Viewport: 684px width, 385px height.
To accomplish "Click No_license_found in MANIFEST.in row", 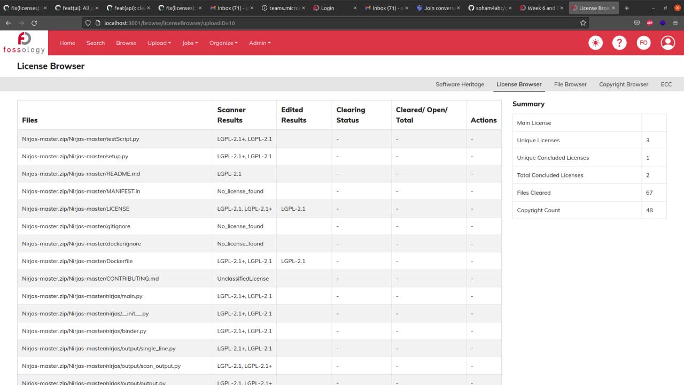I will click(x=240, y=191).
